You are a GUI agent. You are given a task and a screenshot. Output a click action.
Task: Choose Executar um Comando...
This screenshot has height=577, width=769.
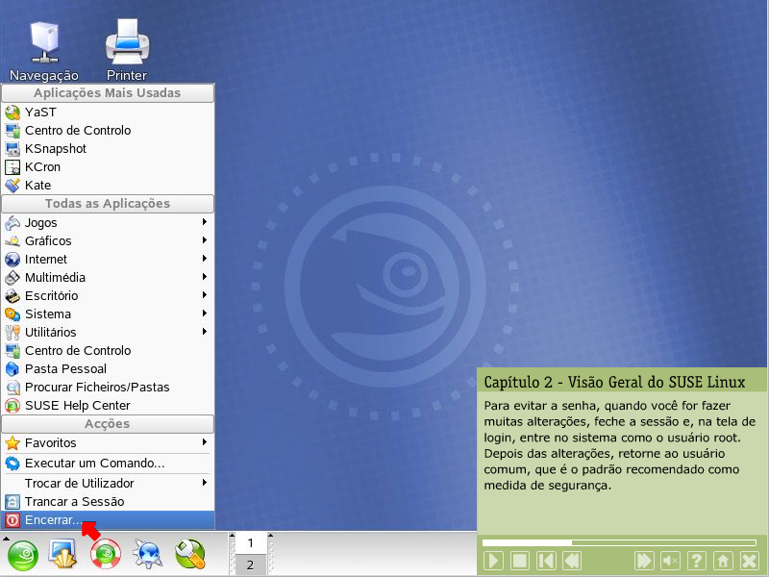[94, 463]
